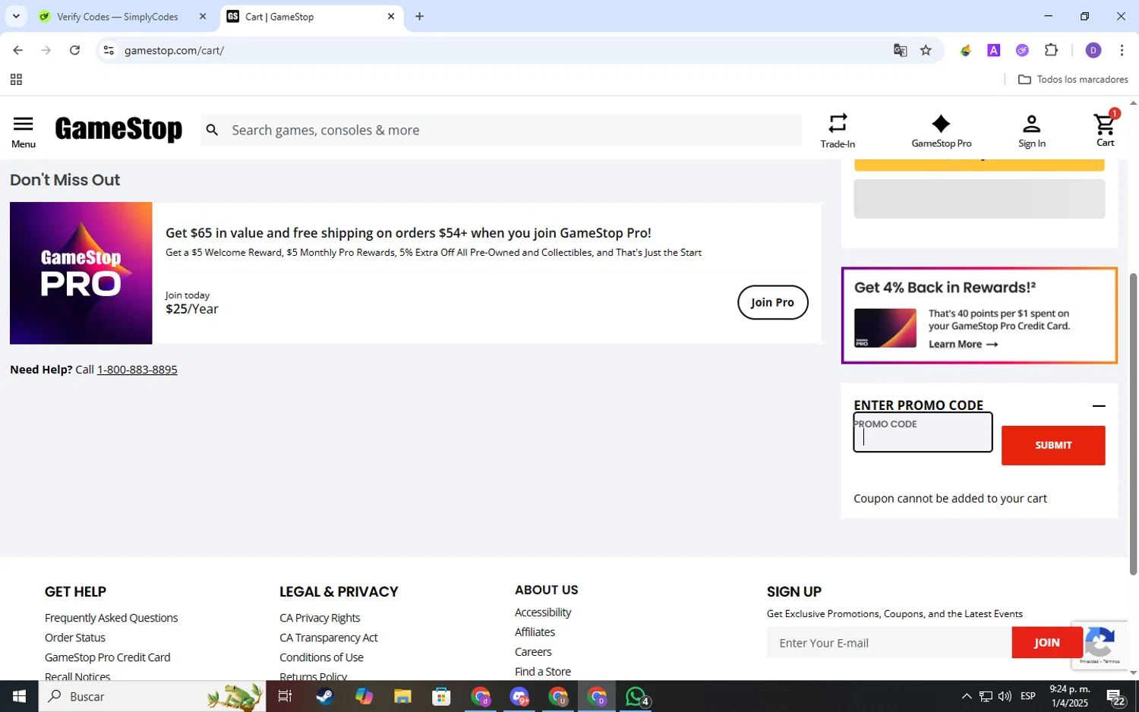Click the GameStop PRO banner image
Viewport: 1139px width, 712px height.
point(81,273)
